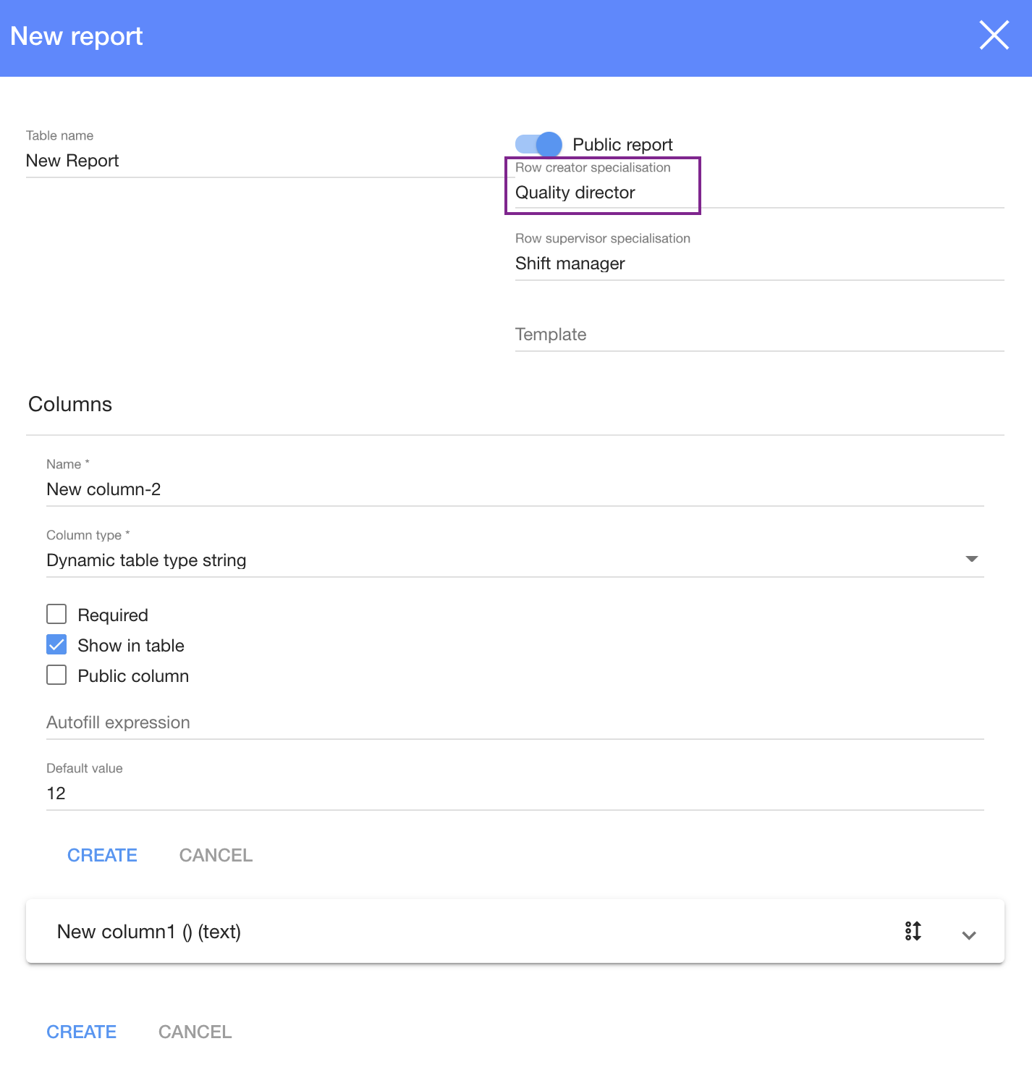Image resolution: width=1032 pixels, height=1070 pixels.
Task: Click the bottom CREATE report button
Action: point(82,1032)
